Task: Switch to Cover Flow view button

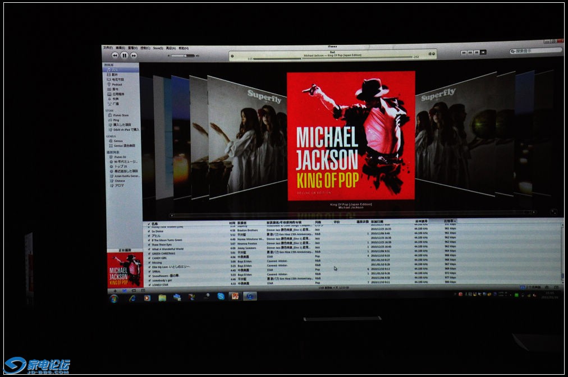Action: coord(483,53)
